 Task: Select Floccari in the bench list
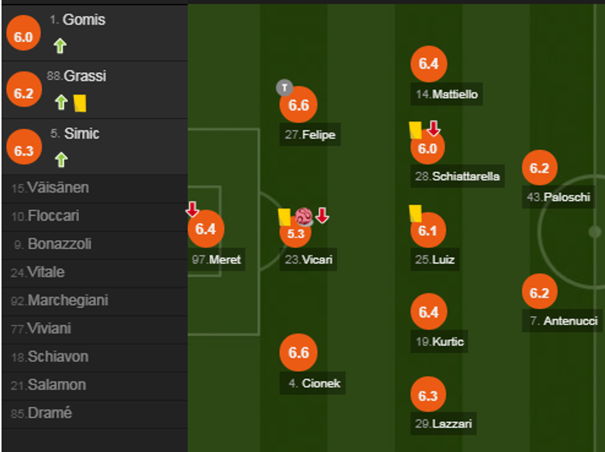(54, 216)
